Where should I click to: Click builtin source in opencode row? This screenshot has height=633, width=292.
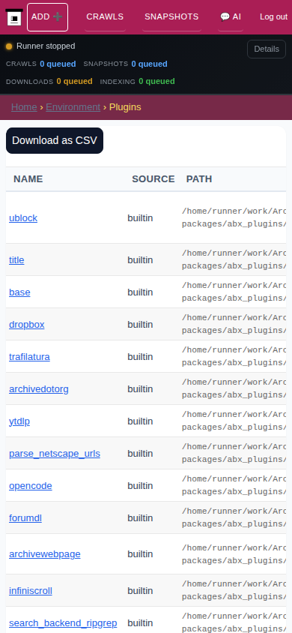point(140,486)
